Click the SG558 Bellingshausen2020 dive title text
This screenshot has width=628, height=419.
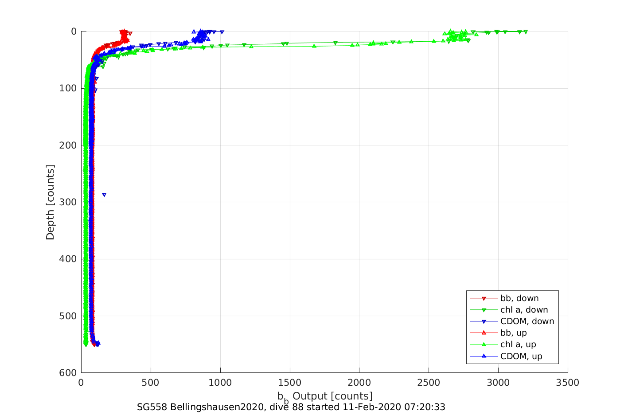coord(291,407)
